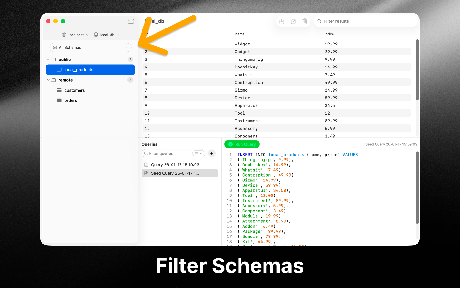The image size is (460, 288).
Task: Click the localhost globe connection icon
Action: [x=64, y=35]
